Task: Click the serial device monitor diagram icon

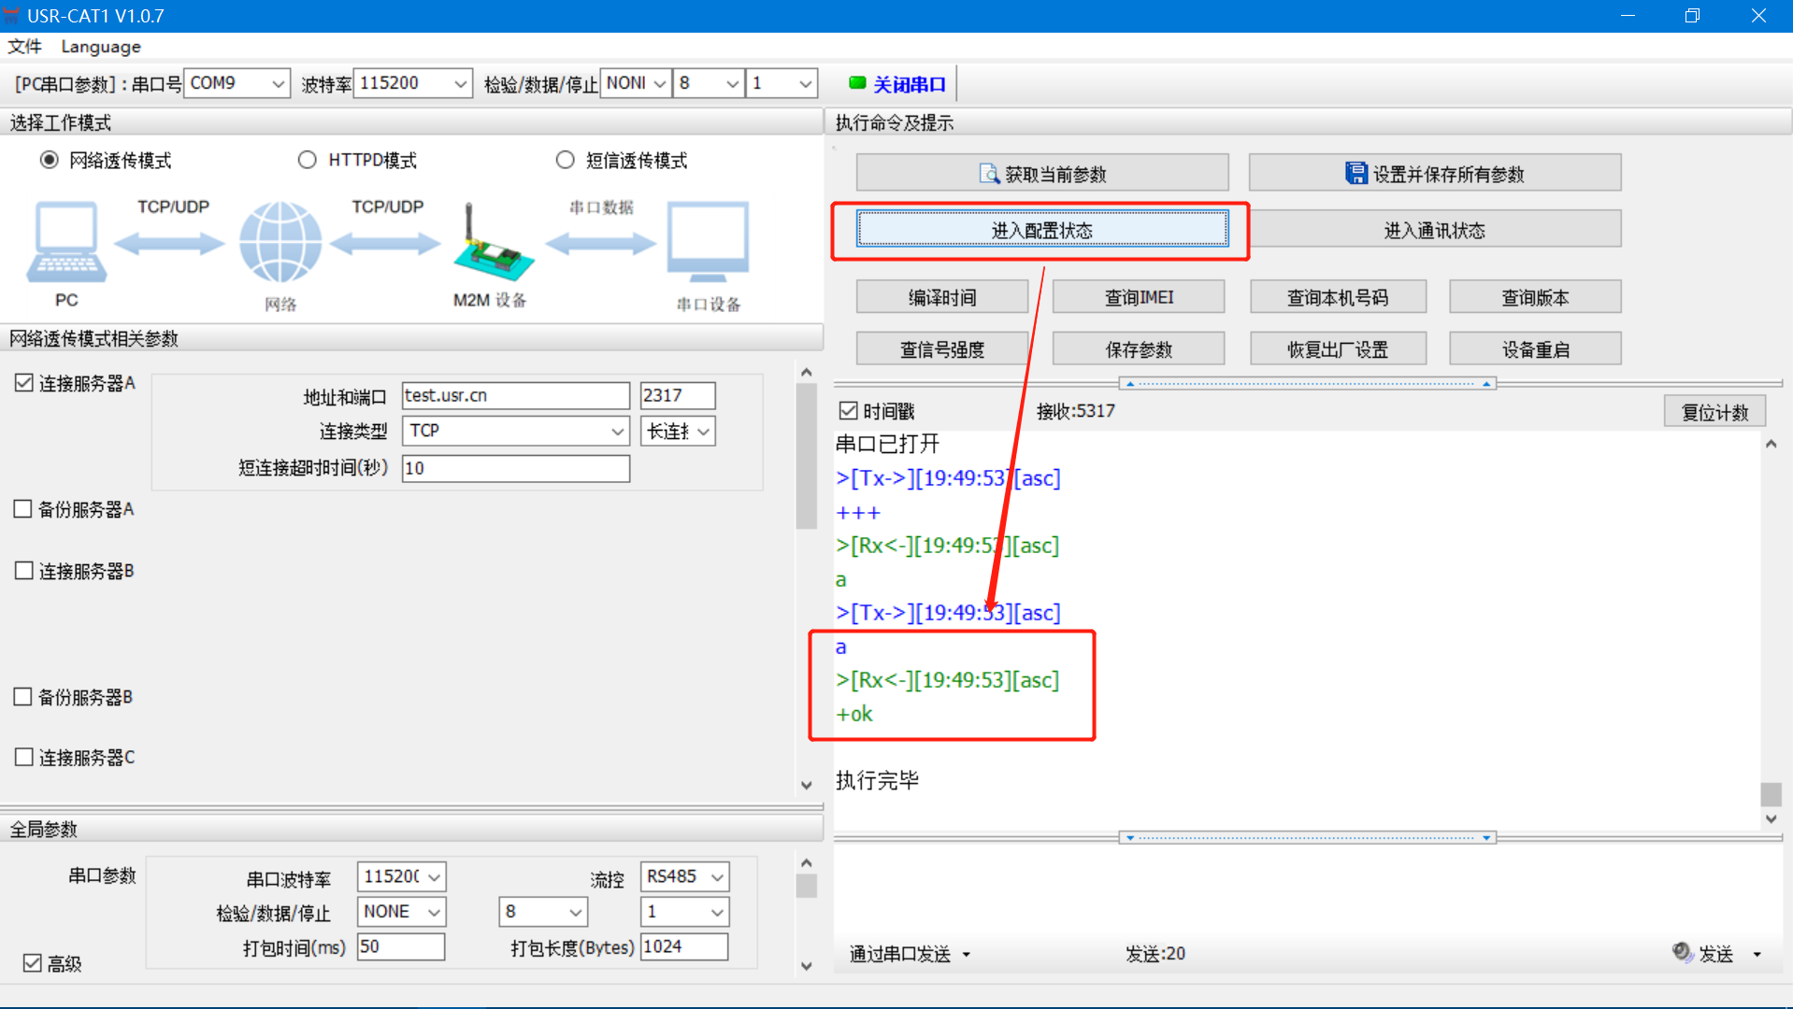Action: point(708,241)
